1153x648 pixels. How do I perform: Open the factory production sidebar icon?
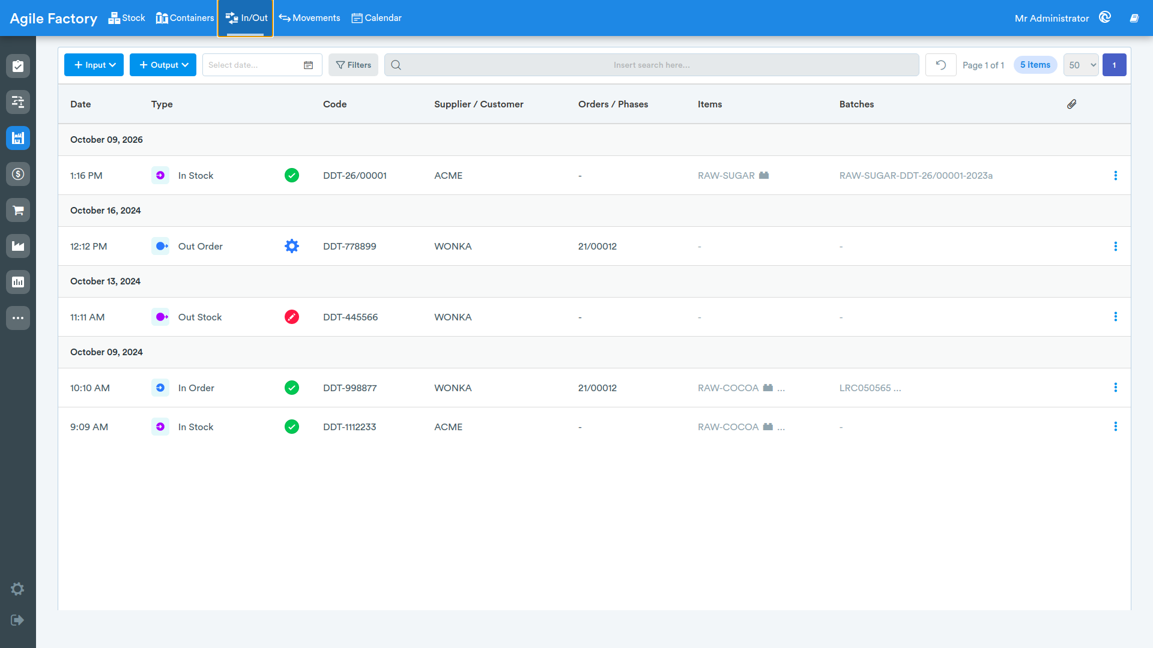(x=18, y=246)
